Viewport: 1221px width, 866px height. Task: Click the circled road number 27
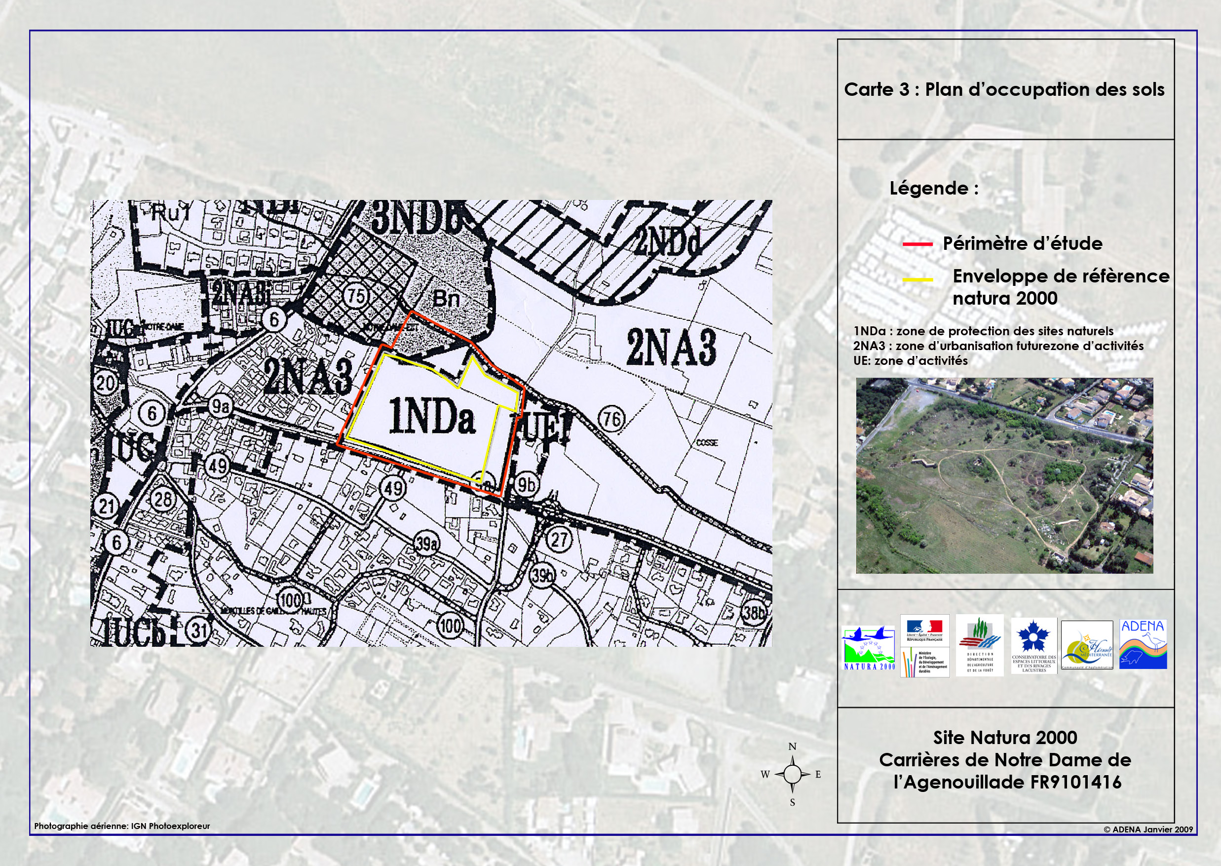coord(559,539)
